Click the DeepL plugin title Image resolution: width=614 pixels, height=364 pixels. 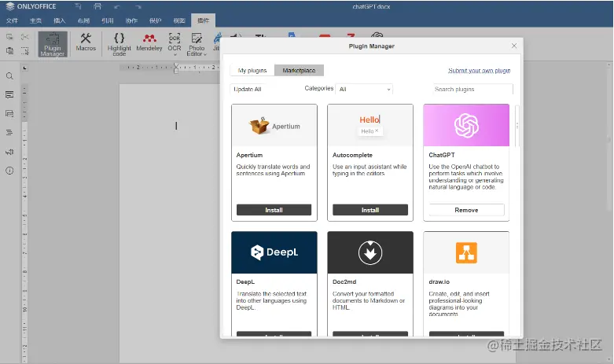coord(245,281)
